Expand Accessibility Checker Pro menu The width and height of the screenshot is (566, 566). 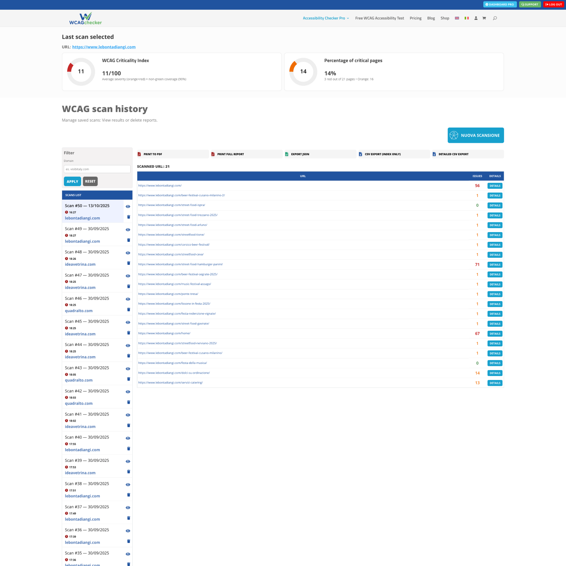tap(326, 18)
